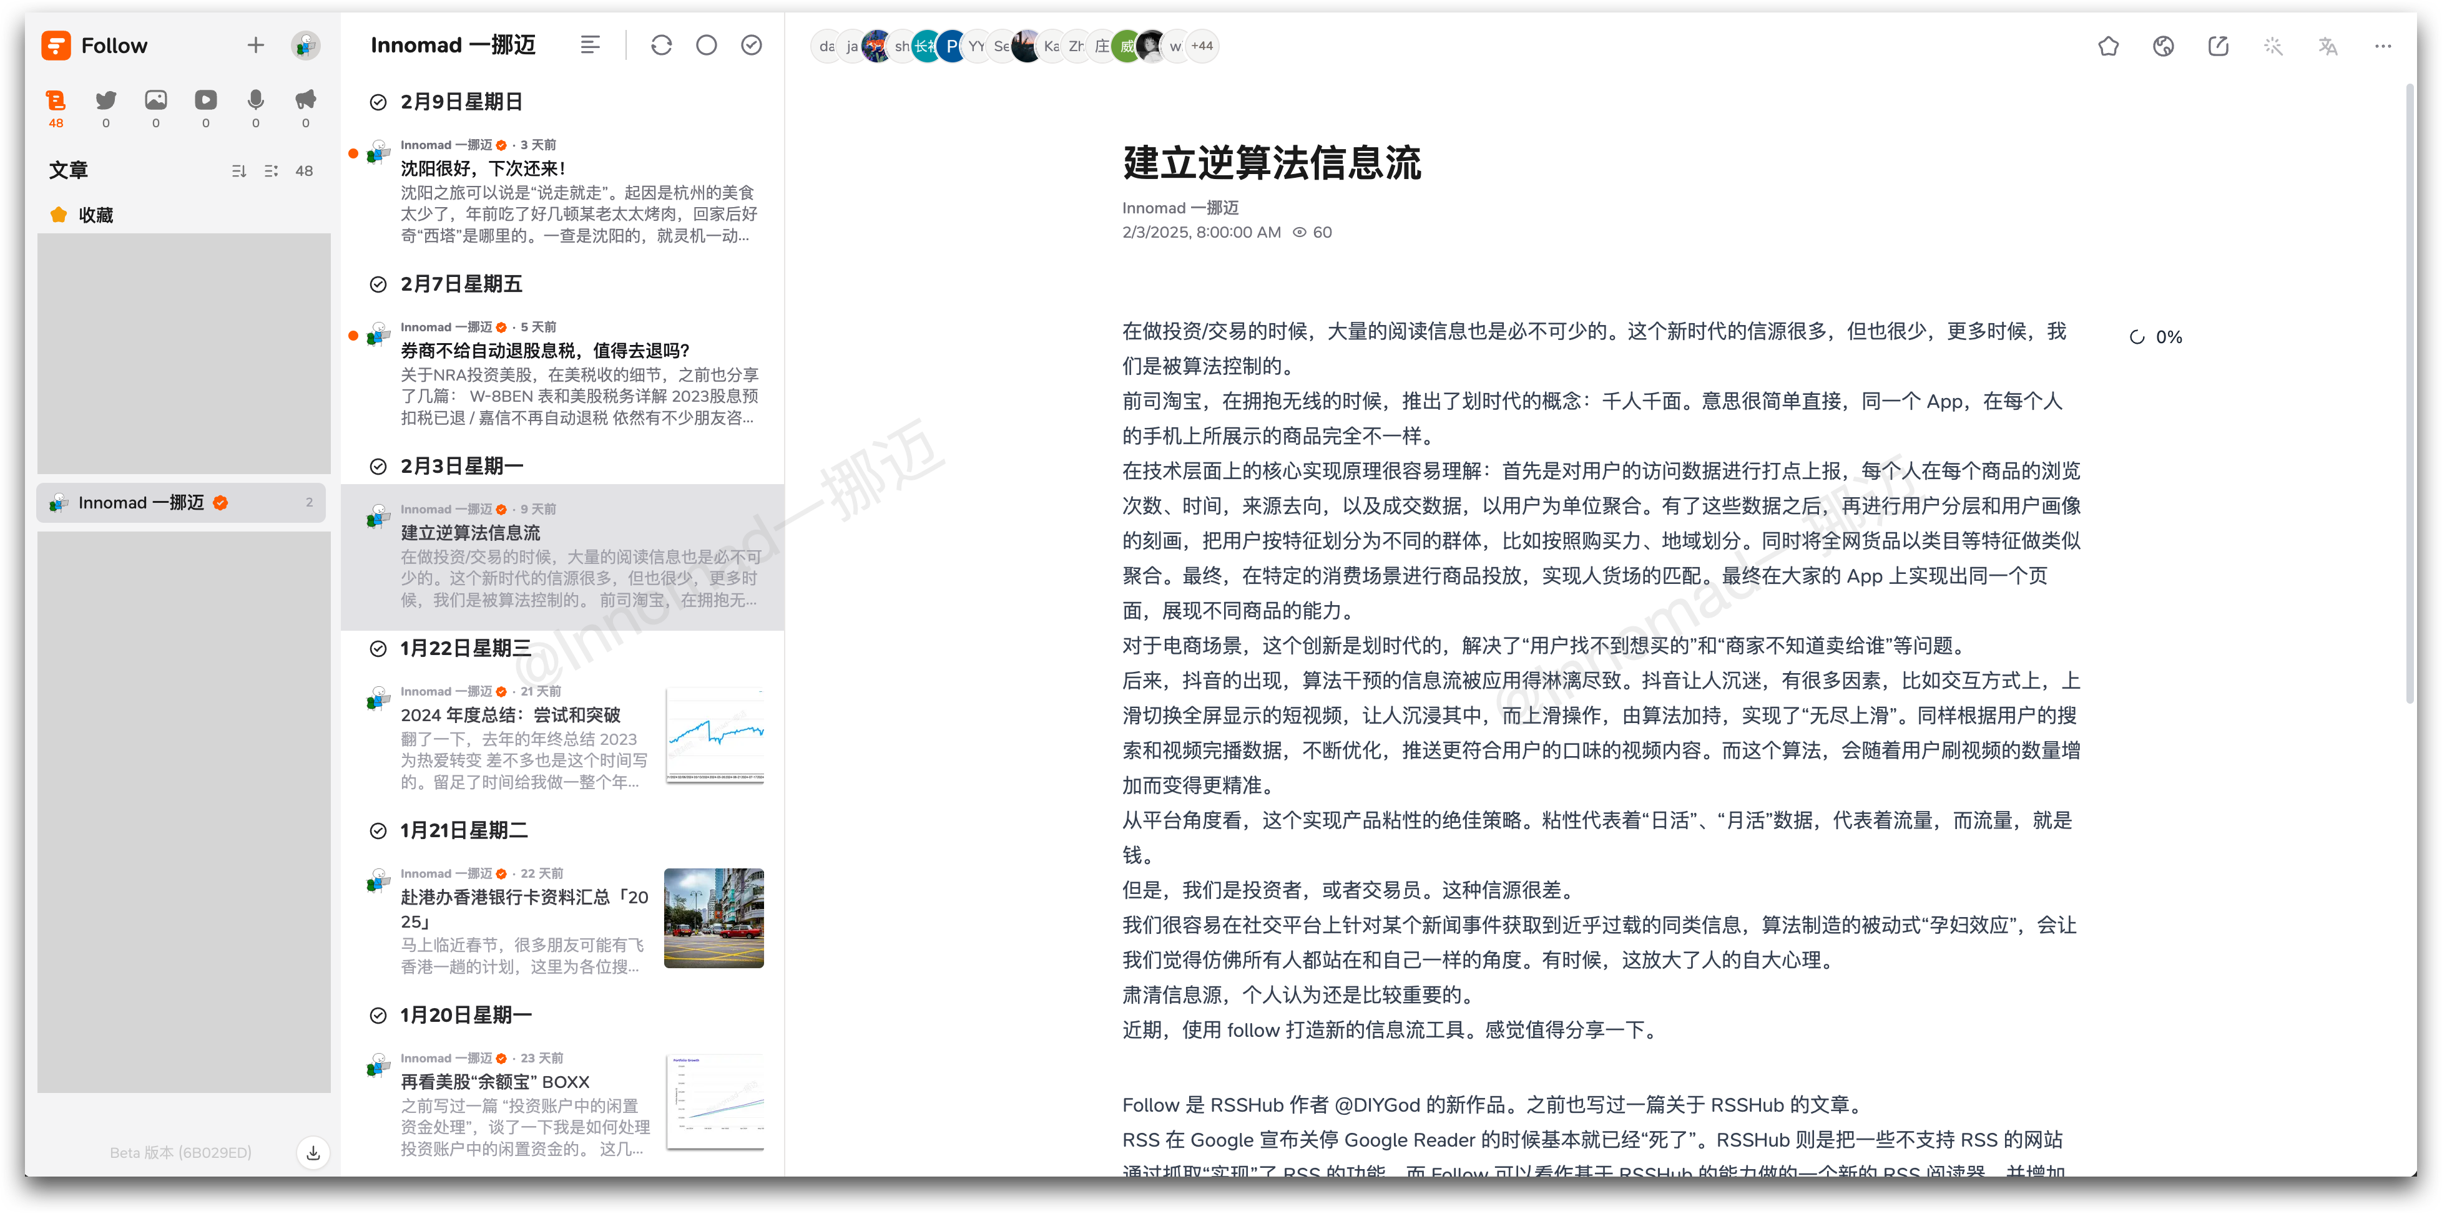Click the article date 2/3/2025, 8:00:00 AM
Screen dimensions: 2442x1214
point(1201,232)
